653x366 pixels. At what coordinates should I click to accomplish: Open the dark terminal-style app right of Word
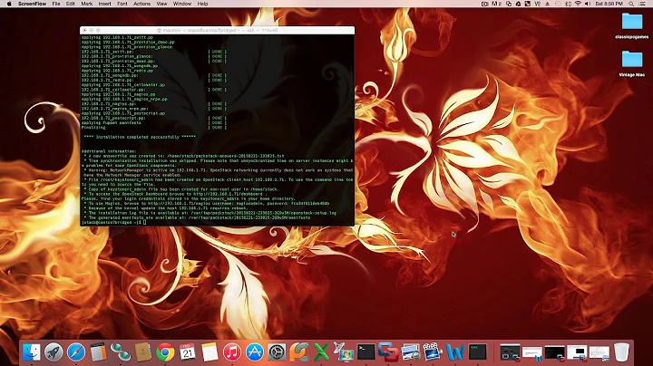pyautogui.click(x=477, y=352)
